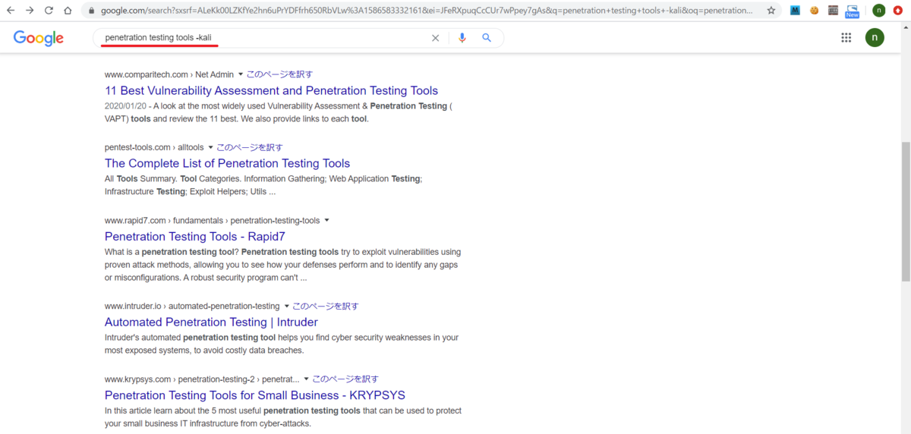The height and width of the screenshot is (434, 911).
Task: Start voice search with microphone
Action: tap(462, 38)
